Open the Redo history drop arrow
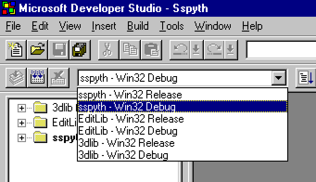This screenshot has width=316, height=182. [x=231, y=50]
